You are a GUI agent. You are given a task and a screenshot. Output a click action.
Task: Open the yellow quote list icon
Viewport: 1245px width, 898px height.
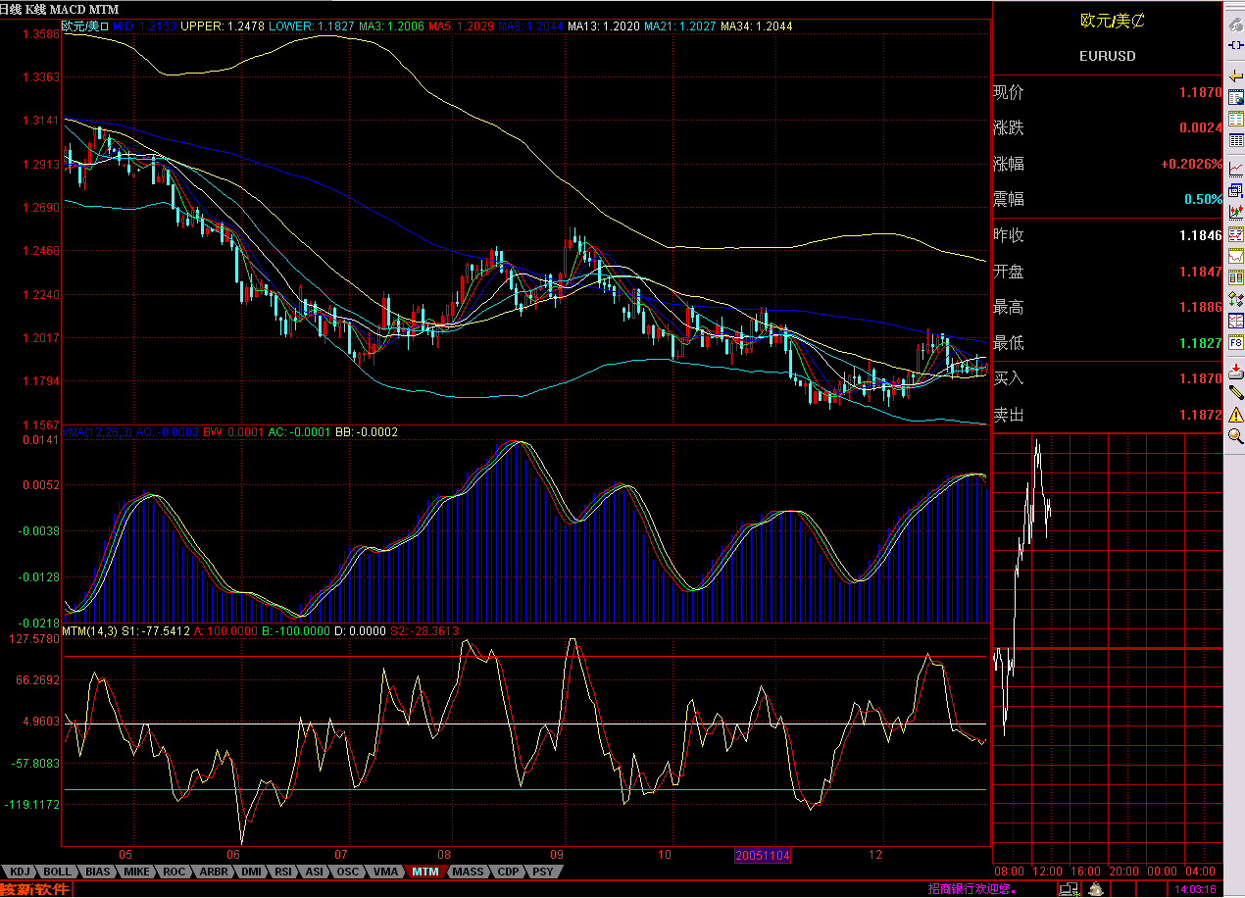(1236, 119)
